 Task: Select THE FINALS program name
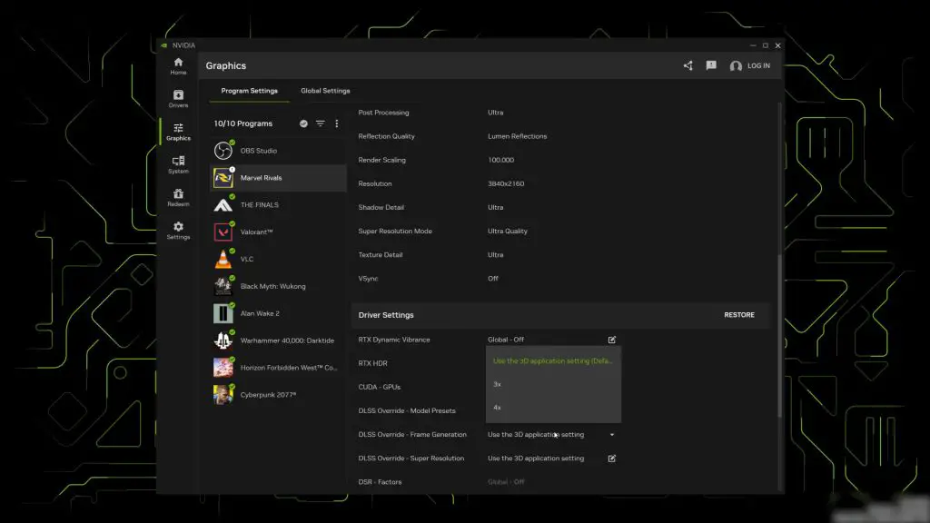coord(259,205)
